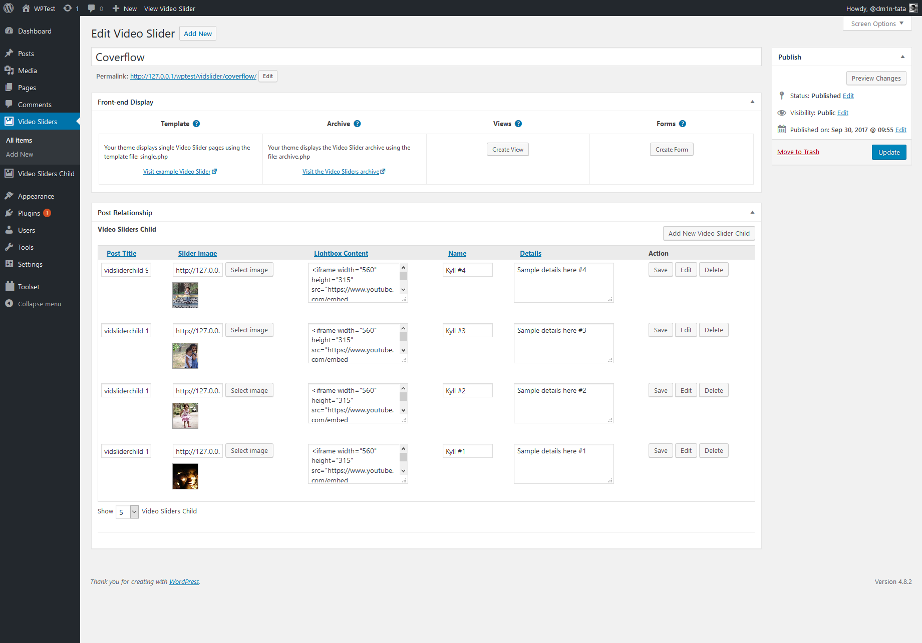Click Forms help question icon
The image size is (922, 643).
tap(683, 124)
